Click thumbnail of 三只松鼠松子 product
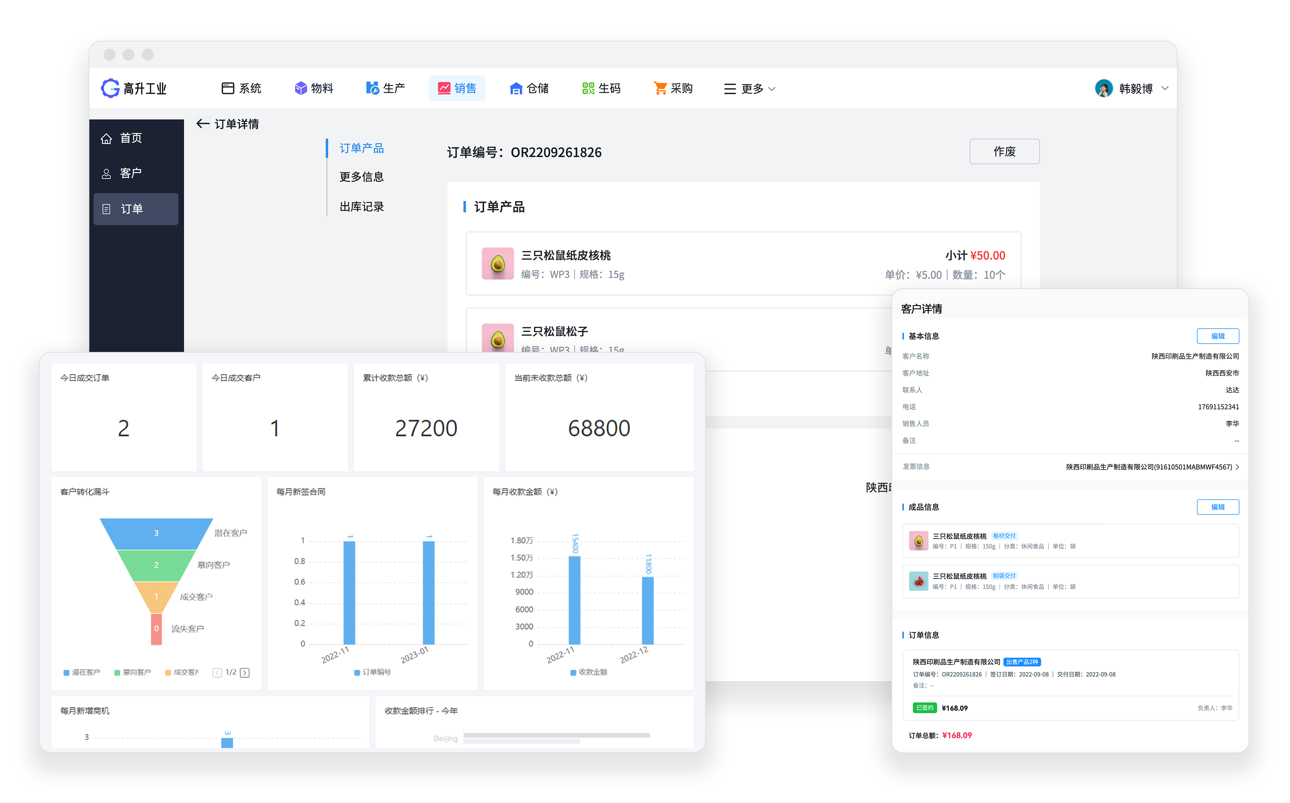 (x=497, y=338)
